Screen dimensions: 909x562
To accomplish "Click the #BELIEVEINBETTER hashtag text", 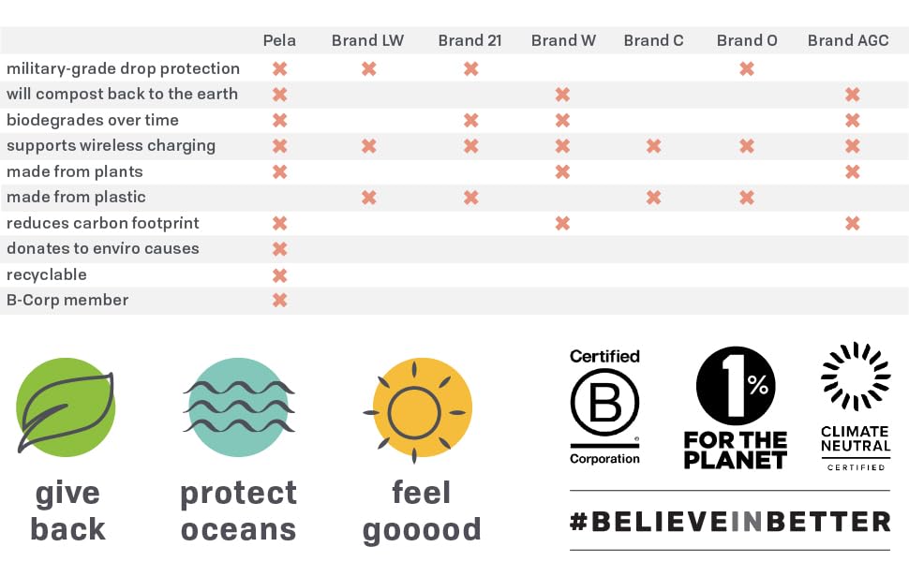I will tap(730, 522).
